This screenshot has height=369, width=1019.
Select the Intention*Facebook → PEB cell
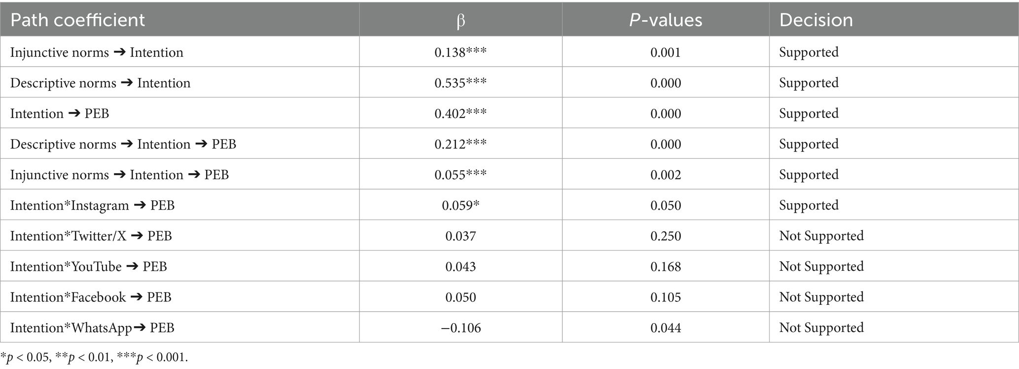(91, 297)
